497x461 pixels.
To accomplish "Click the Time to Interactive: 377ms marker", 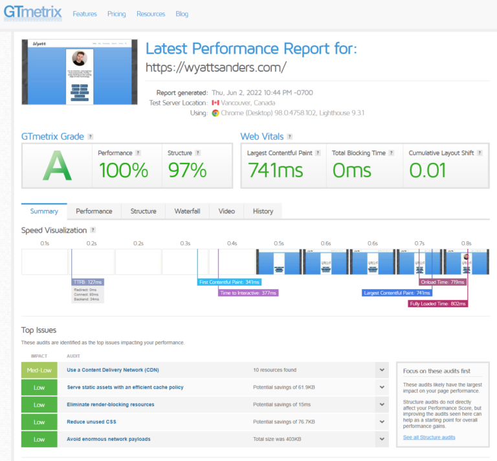I will tap(248, 293).
